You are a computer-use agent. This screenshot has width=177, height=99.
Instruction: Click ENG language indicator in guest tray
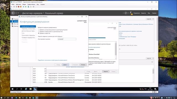pos(145,89)
